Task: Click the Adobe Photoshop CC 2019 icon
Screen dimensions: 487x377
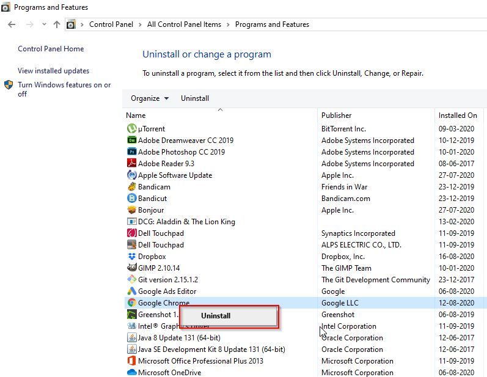Action: pyautogui.click(x=132, y=152)
